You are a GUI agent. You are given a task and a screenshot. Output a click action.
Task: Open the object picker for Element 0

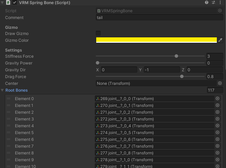point(218,98)
